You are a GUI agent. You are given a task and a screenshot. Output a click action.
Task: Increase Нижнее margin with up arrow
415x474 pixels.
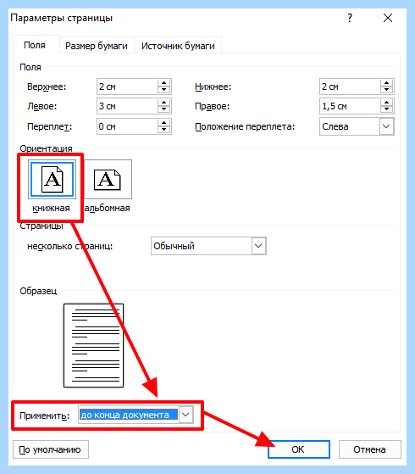(386, 83)
